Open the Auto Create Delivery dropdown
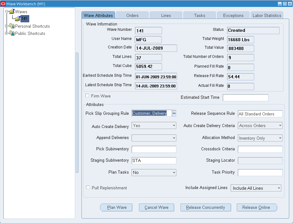Screen dimensions: 293x223 [x=174, y=125]
